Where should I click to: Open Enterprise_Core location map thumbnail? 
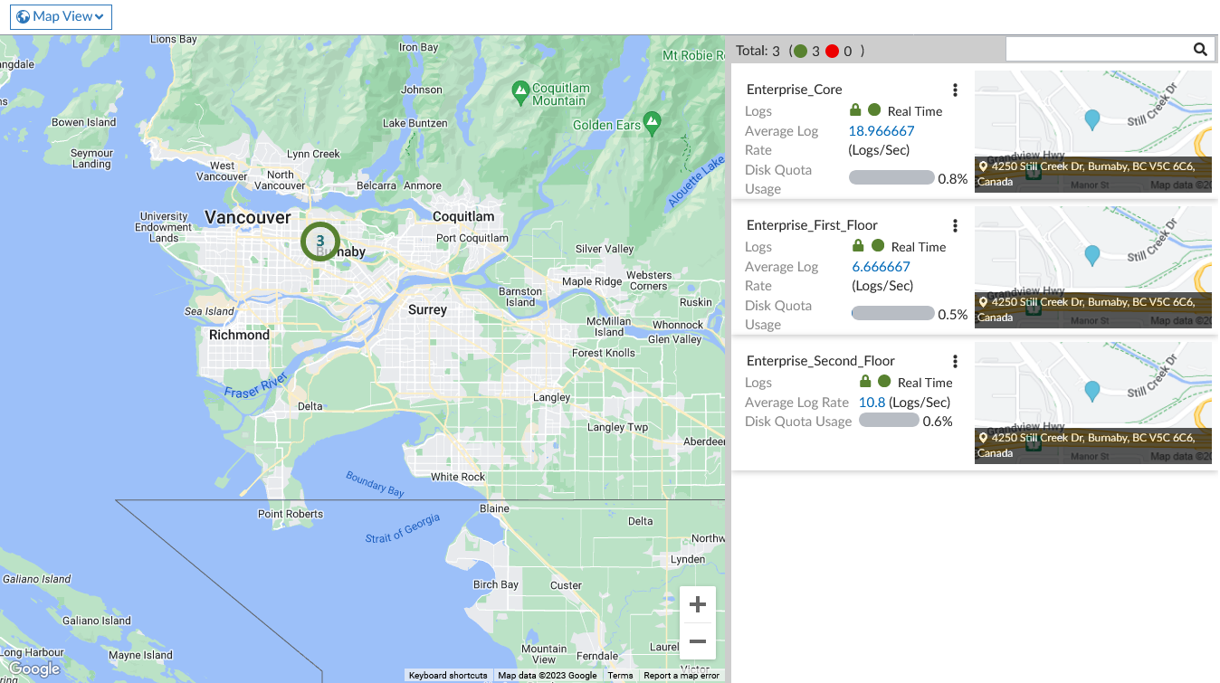pos(1093,131)
